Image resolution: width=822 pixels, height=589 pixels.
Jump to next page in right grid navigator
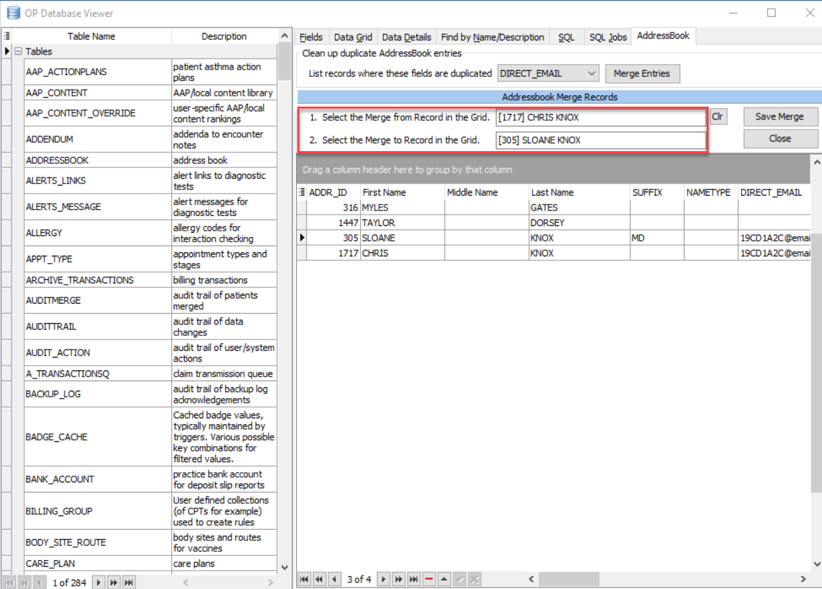[399, 579]
